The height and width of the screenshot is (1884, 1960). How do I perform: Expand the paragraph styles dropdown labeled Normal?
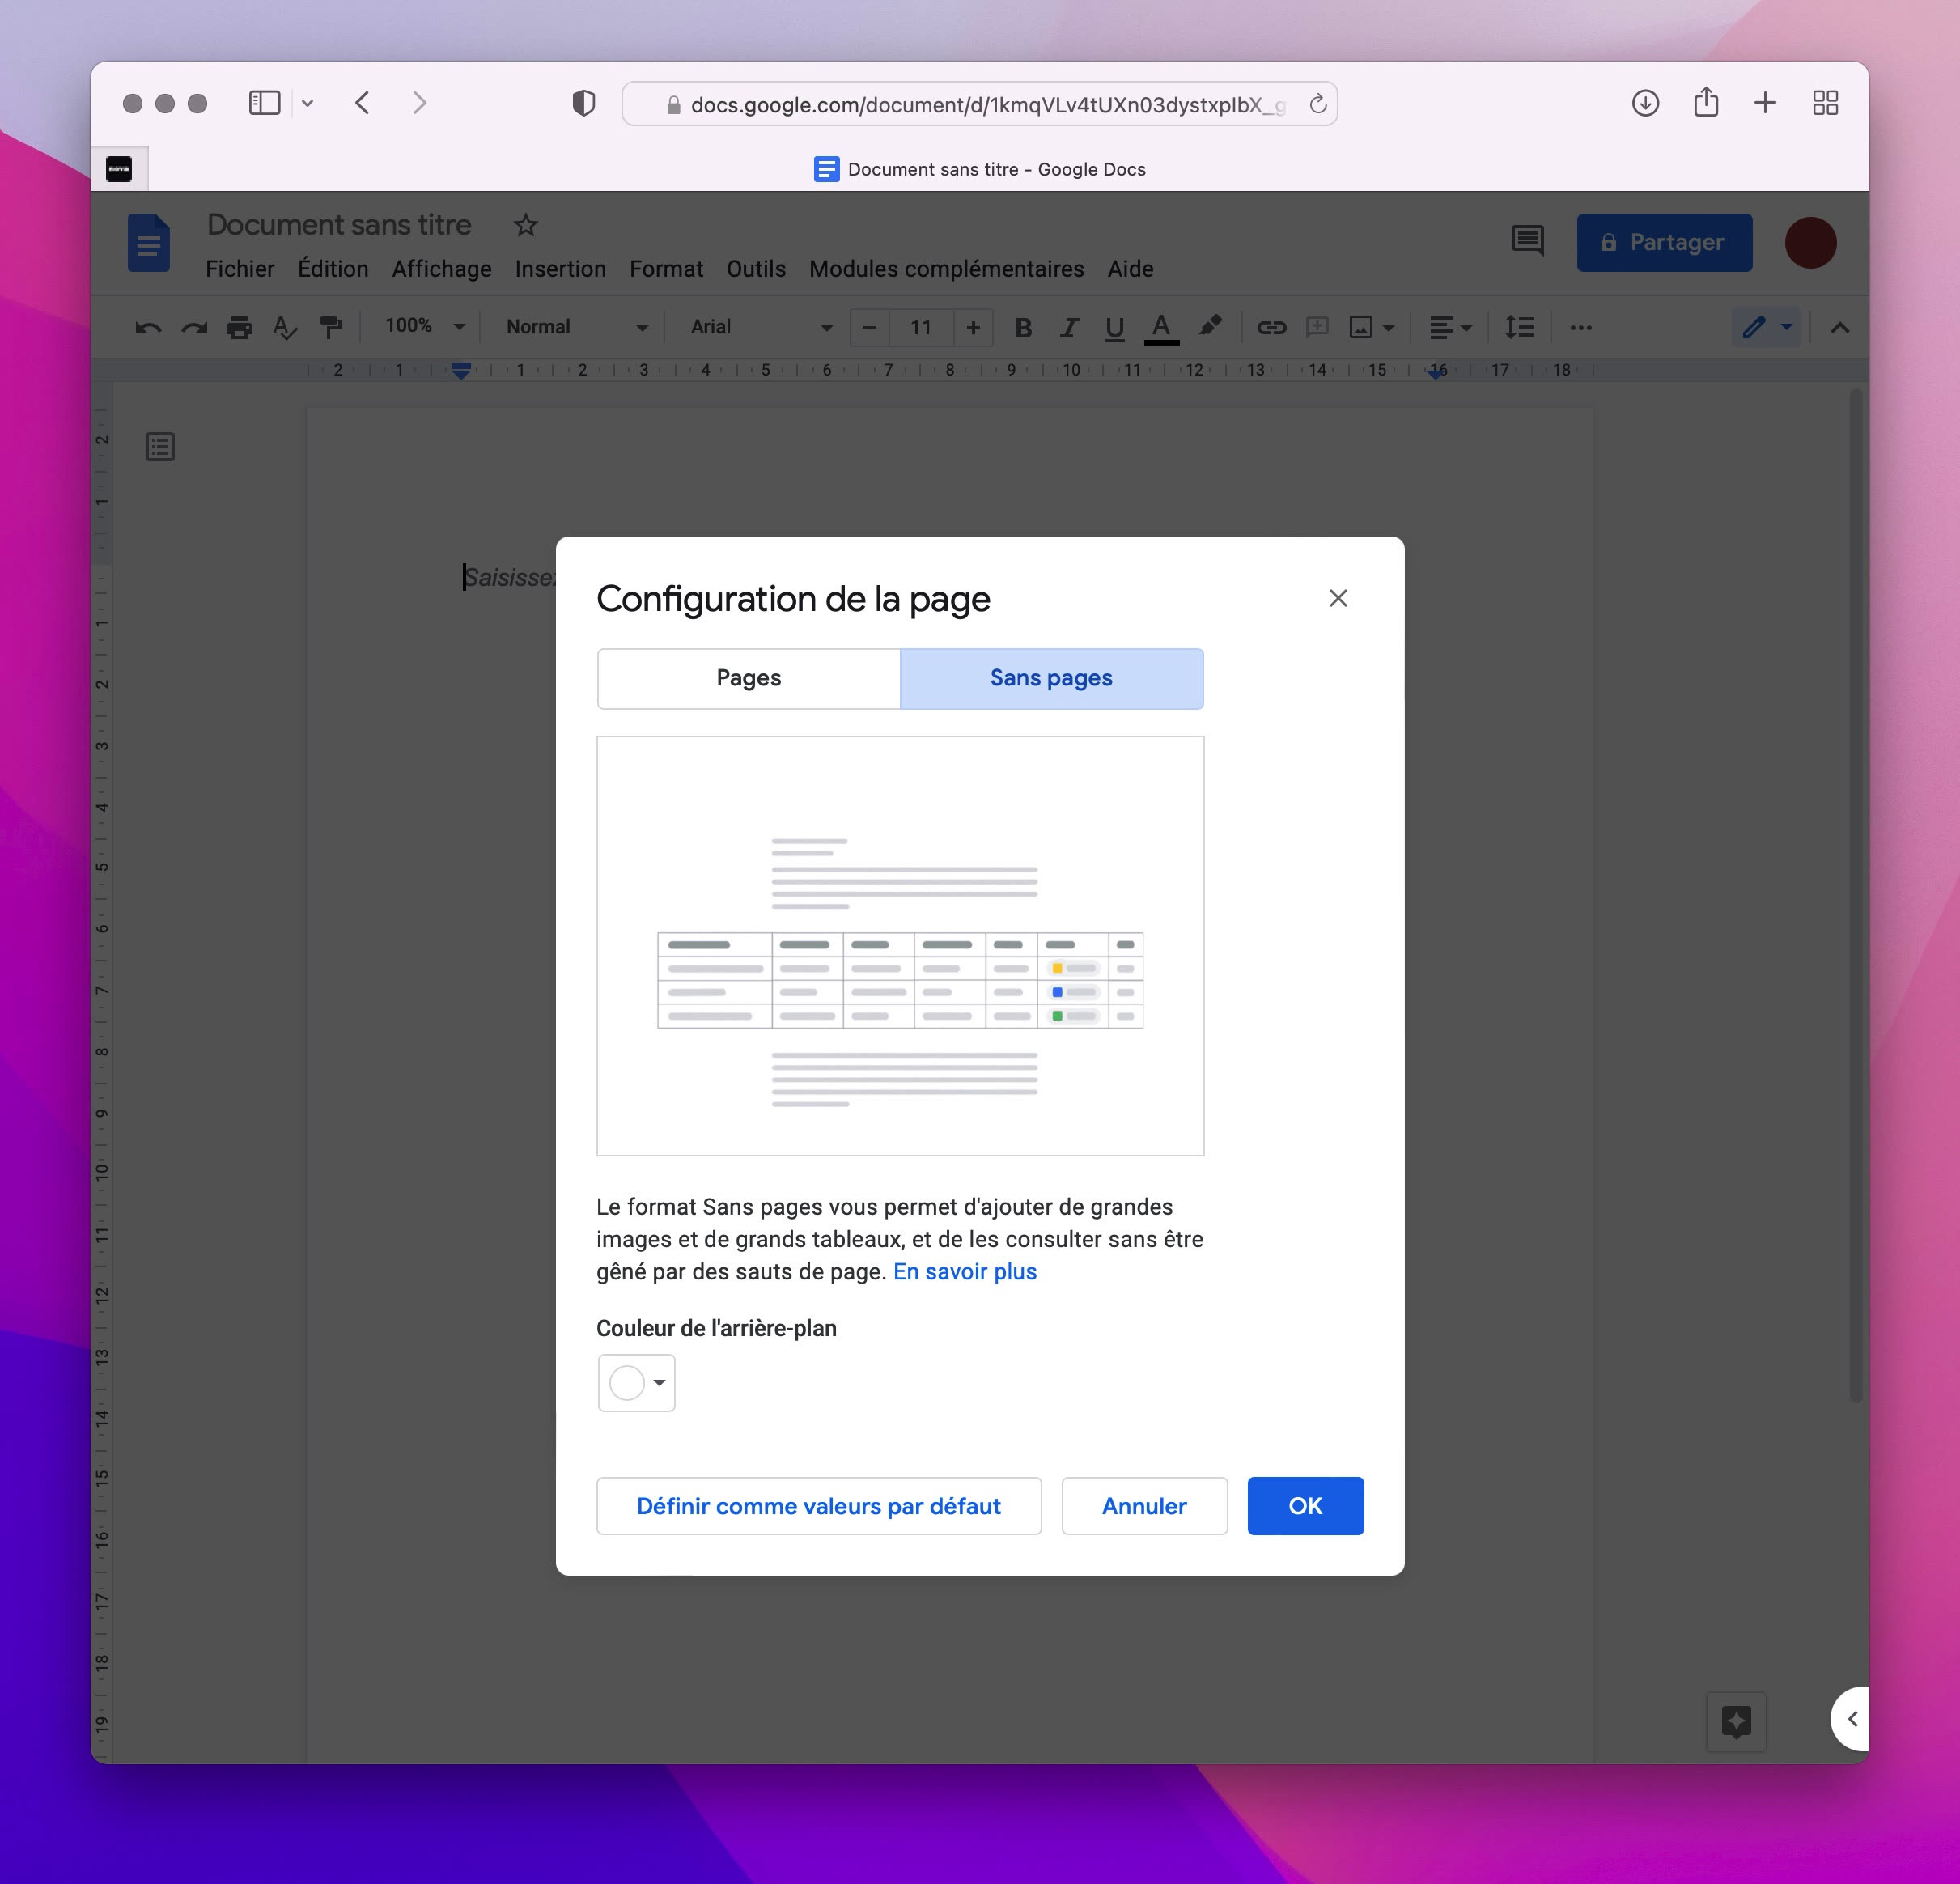575,327
